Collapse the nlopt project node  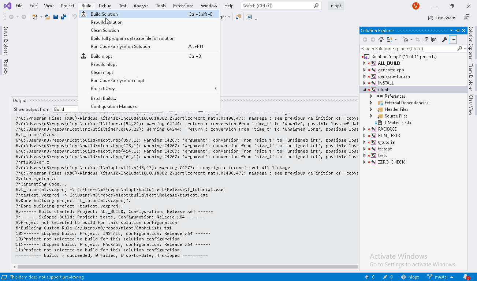coord(364,90)
